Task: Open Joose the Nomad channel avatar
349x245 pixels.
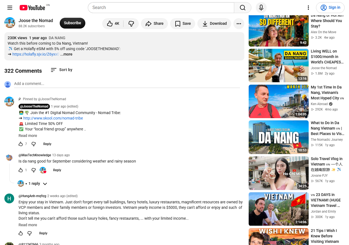Action: [10, 23]
